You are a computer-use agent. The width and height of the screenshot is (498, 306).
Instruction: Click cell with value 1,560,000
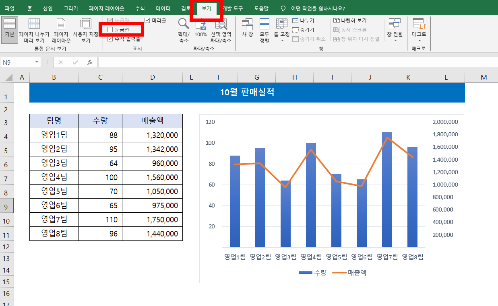pos(152,177)
